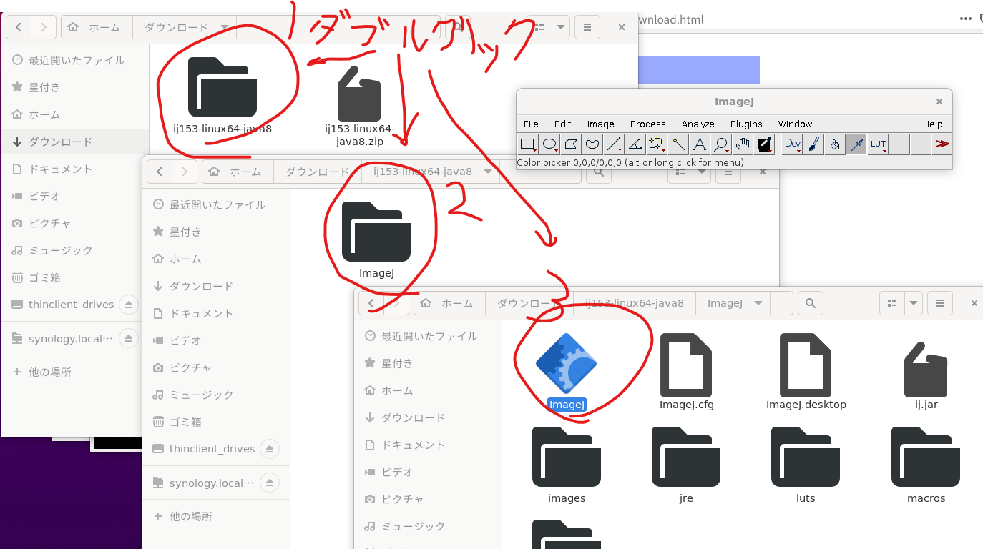Image resolution: width=983 pixels, height=549 pixels.
Task: Select the ImageJ.cfg file
Action: pos(687,372)
